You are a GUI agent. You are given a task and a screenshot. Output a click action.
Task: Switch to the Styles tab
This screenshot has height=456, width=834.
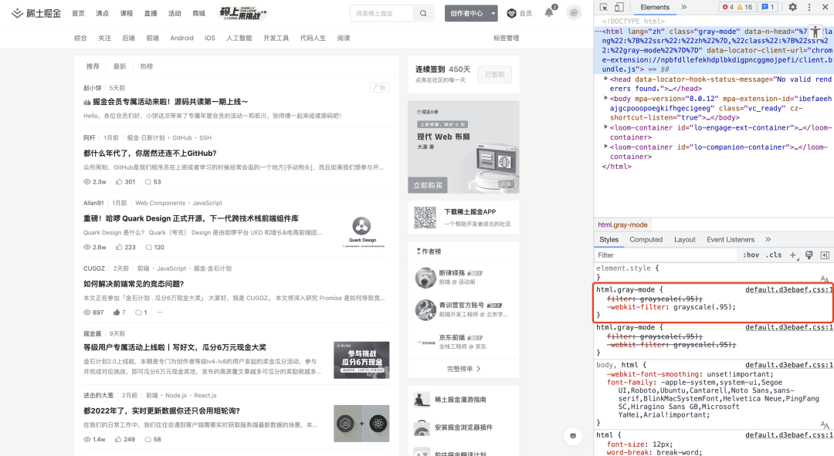(x=609, y=240)
